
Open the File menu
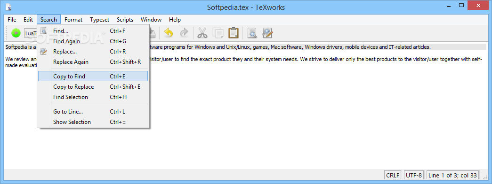[x=12, y=19]
